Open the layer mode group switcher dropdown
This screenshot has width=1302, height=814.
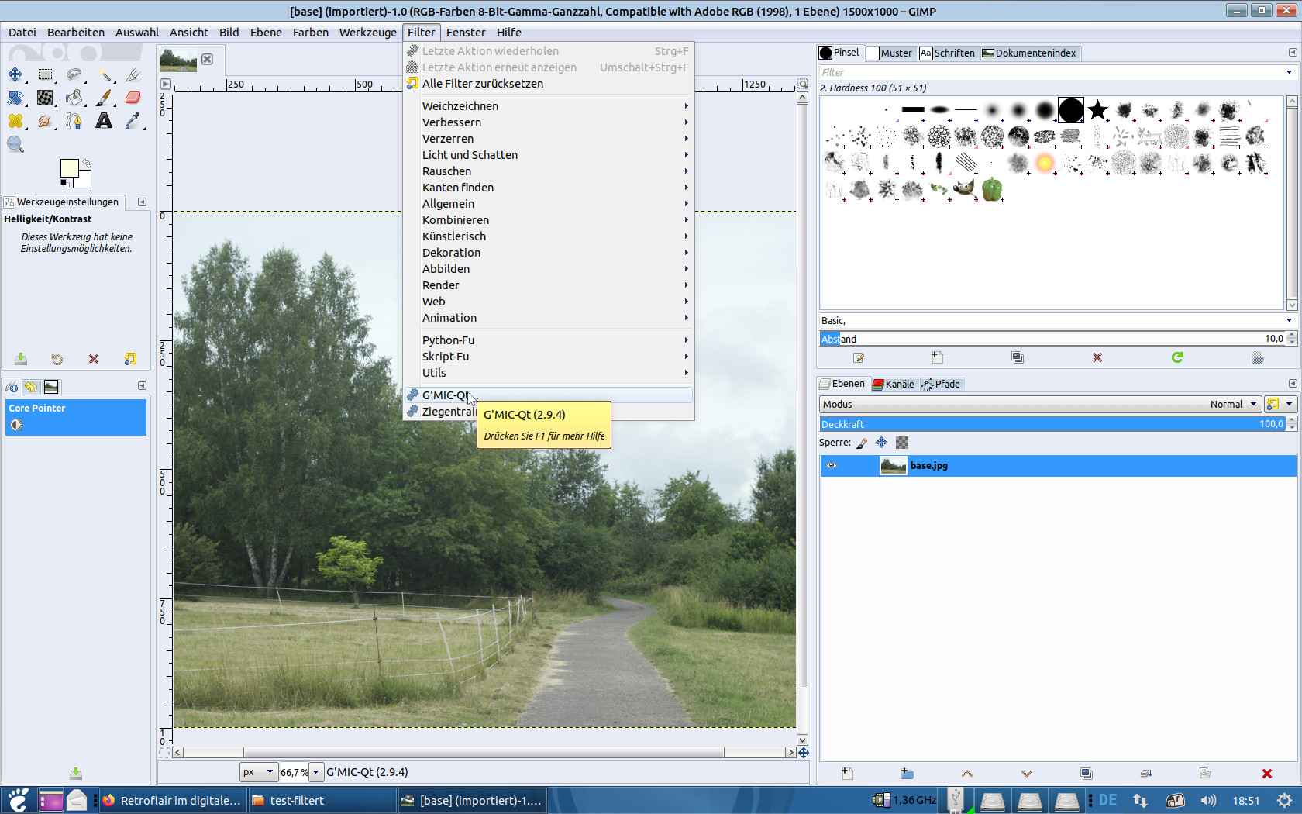tap(1280, 404)
